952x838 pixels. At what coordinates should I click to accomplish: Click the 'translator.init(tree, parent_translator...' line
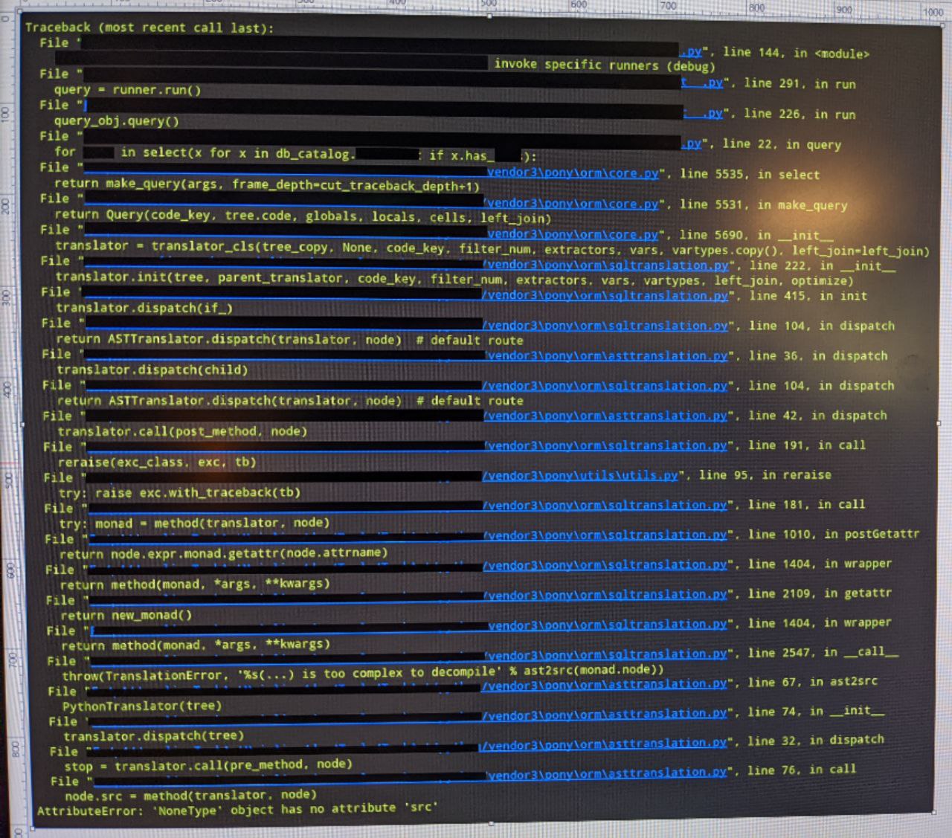(x=454, y=278)
